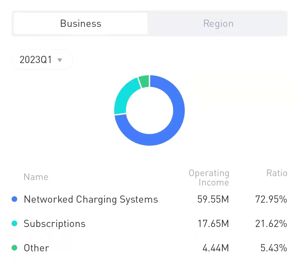Click the 72.95% ratio value
Image resolution: width=299 pixels, height=269 pixels.
(x=271, y=199)
